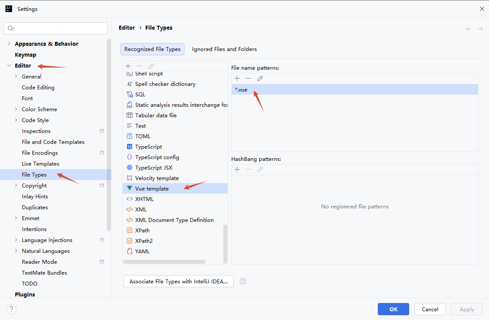Screen dimensions: 489x320
Task: Click the Cancel button
Action: 430,309
